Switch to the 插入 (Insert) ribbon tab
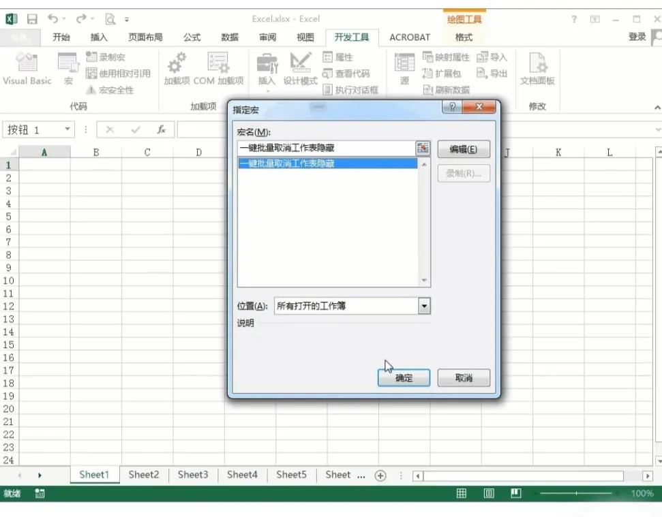This screenshot has height=517, width=662. click(99, 37)
